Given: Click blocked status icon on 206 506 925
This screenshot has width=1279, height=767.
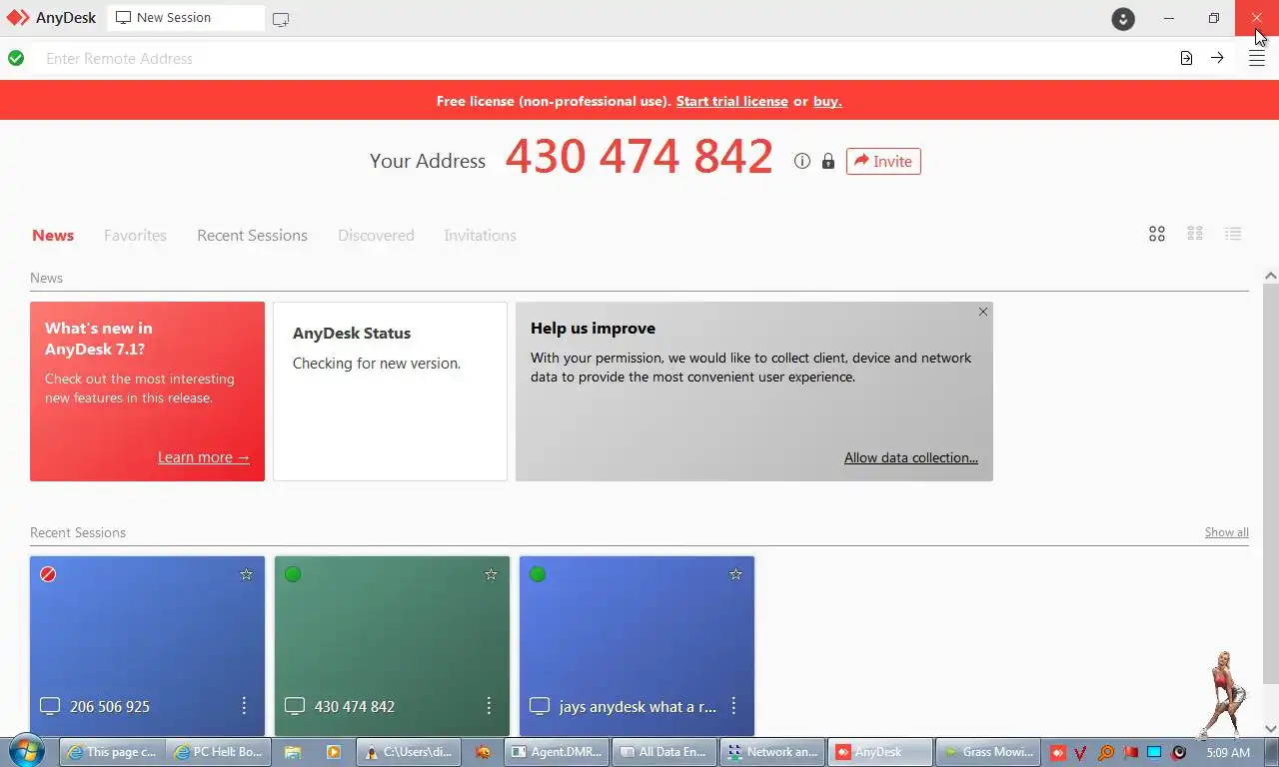Looking at the screenshot, I should coord(48,574).
